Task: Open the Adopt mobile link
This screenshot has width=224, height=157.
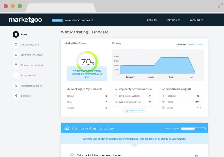Action: click(29, 75)
